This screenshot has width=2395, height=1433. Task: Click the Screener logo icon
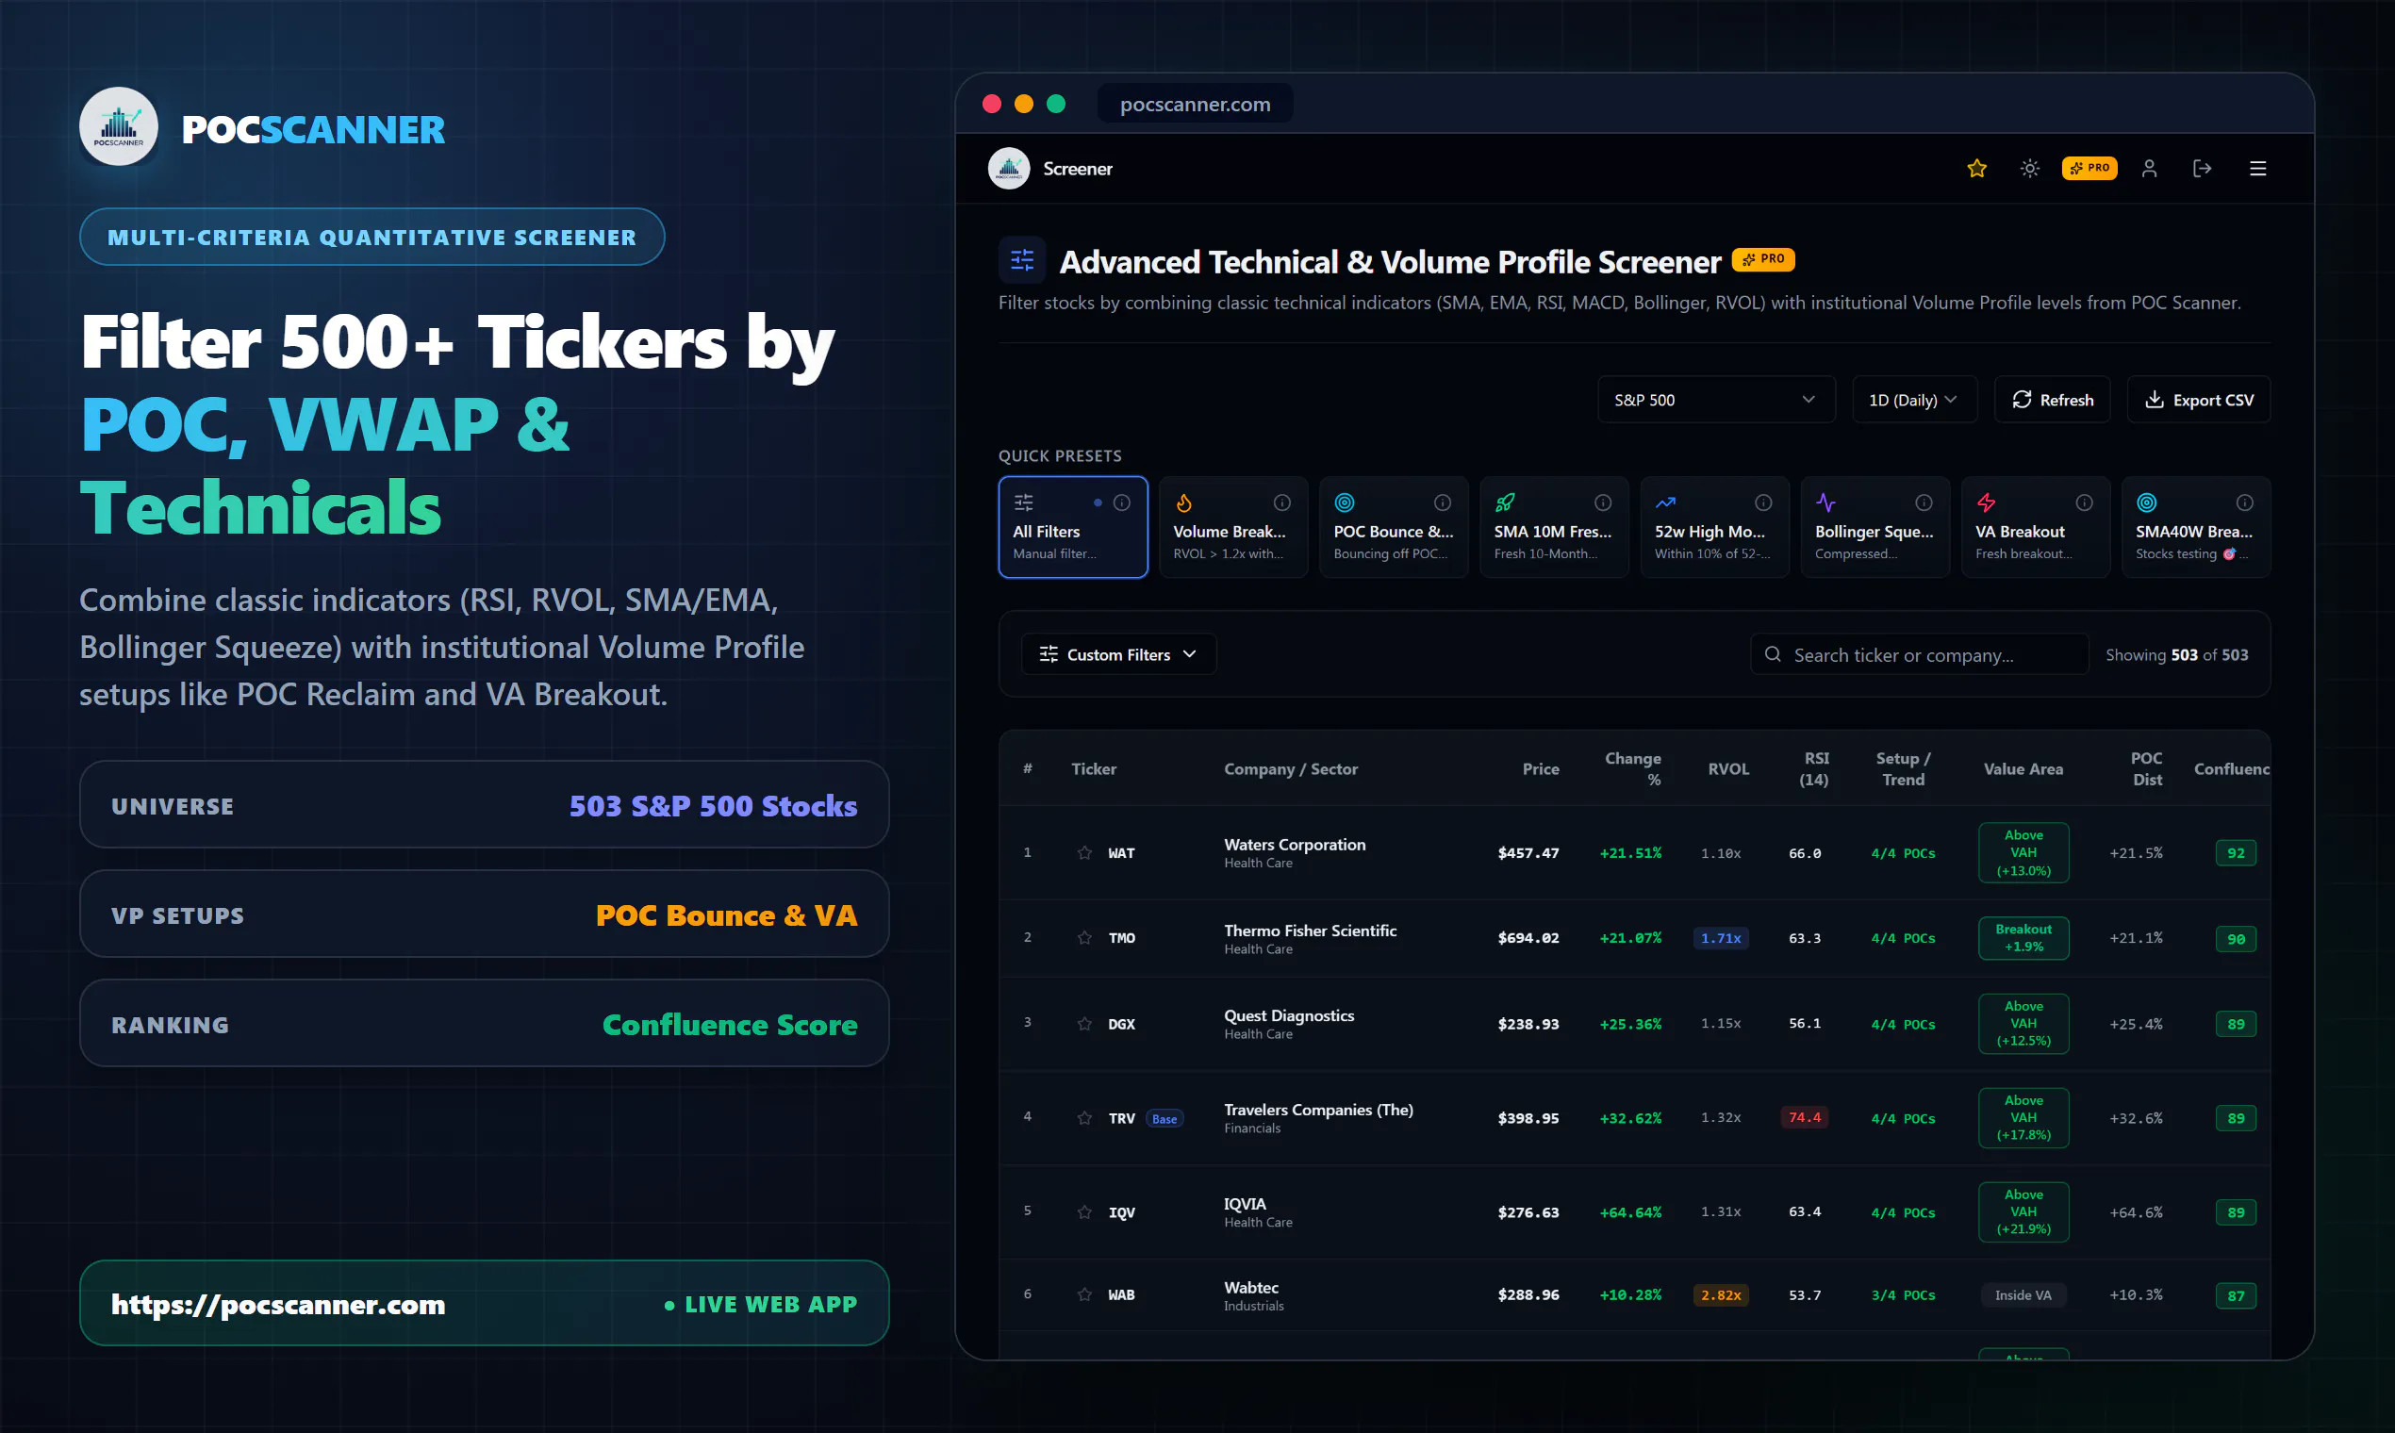pyautogui.click(x=1009, y=168)
